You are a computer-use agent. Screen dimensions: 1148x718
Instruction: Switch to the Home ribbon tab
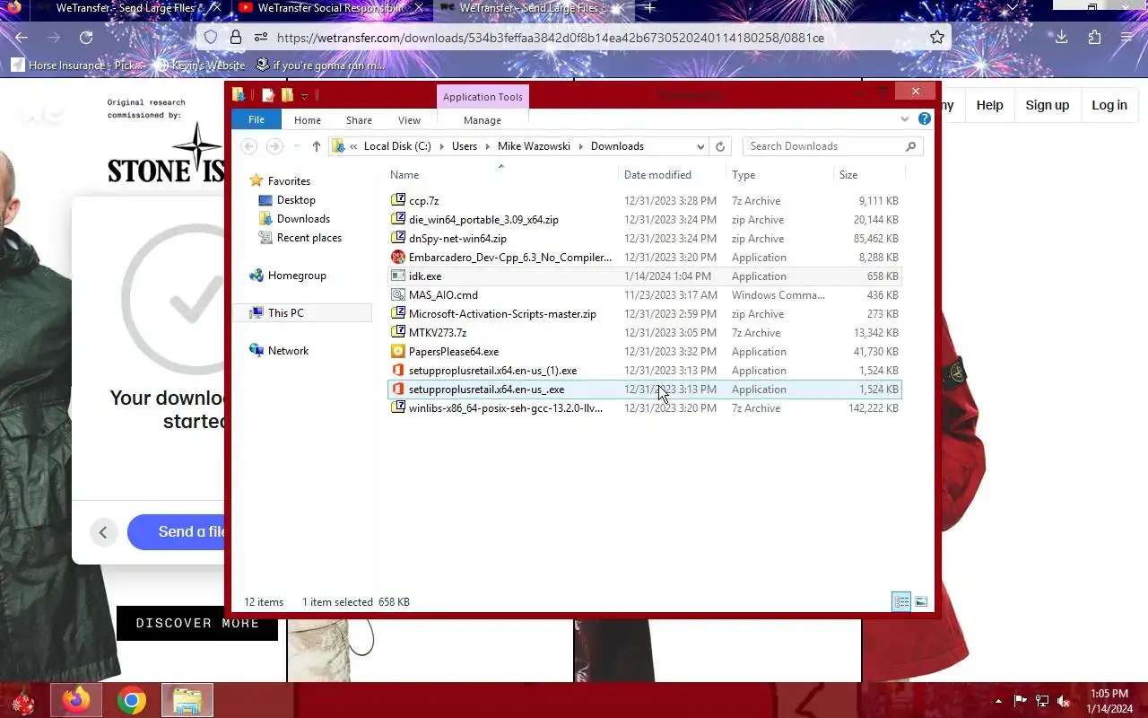coord(307,120)
